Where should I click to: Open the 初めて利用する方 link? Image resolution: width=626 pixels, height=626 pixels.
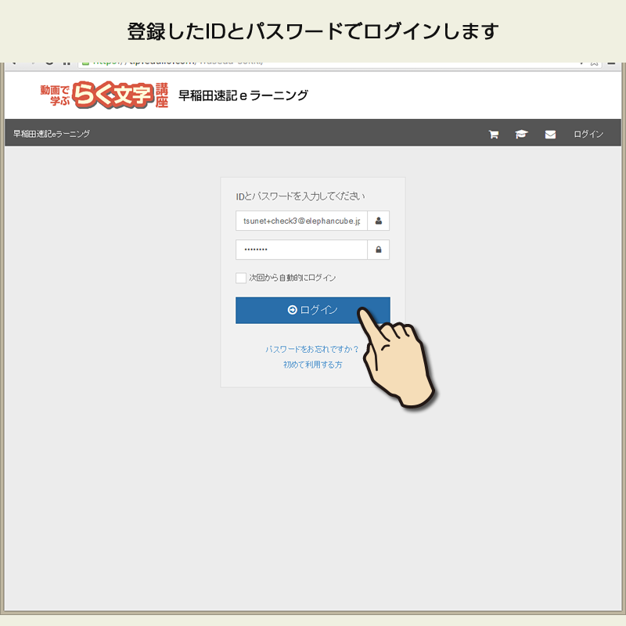(312, 365)
